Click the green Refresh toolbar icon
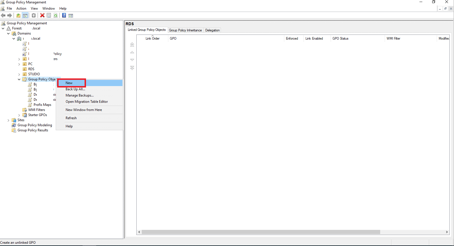The image size is (454, 246). coord(56,15)
